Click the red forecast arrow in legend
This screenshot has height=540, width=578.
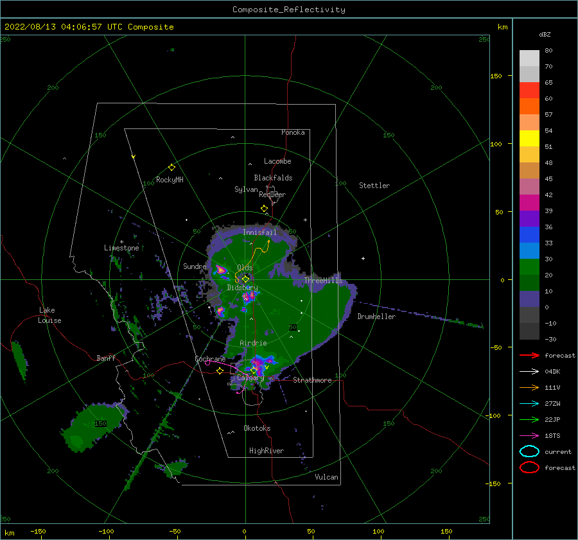[529, 355]
